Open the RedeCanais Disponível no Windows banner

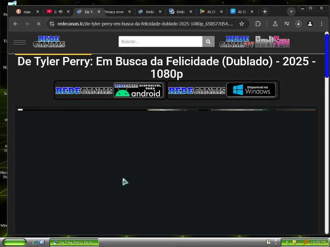(x=223, y=90)
